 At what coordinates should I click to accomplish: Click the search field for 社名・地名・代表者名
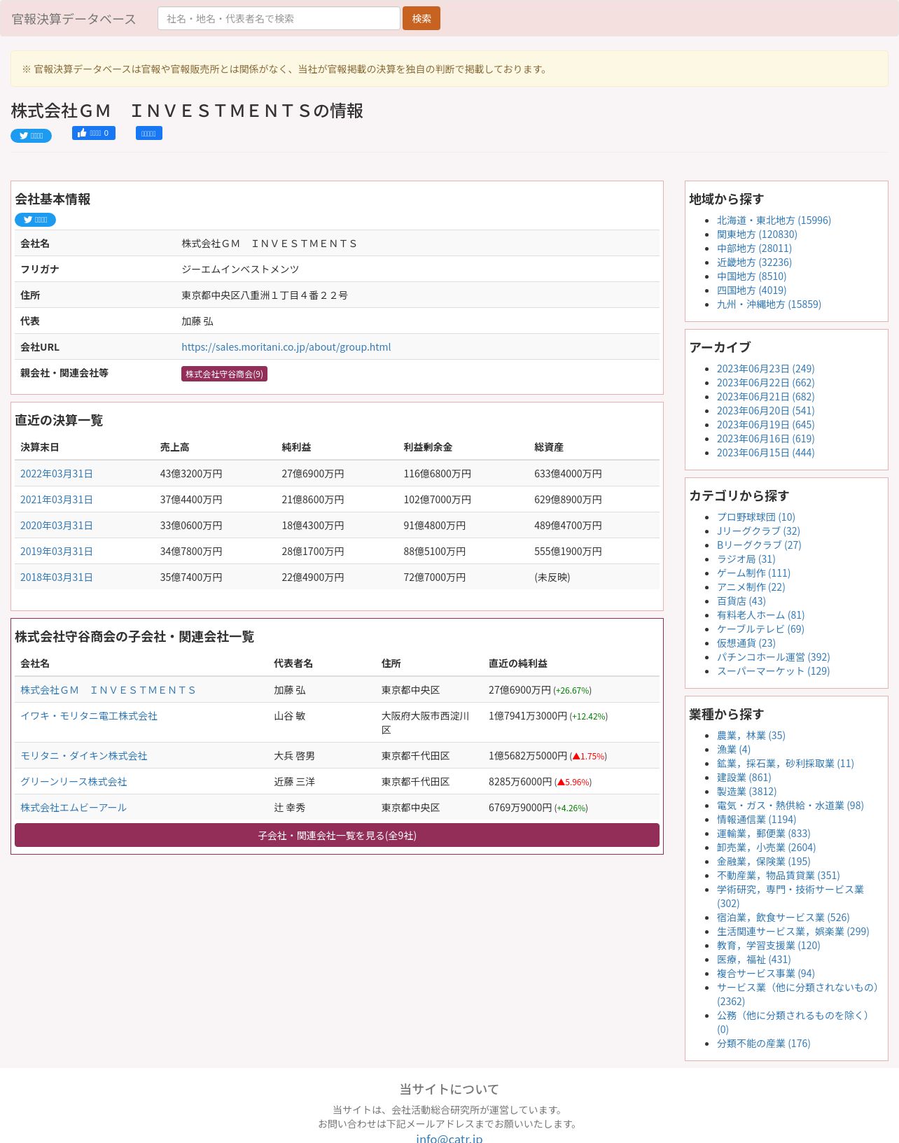pyautogui.click(x=279, y=19)
